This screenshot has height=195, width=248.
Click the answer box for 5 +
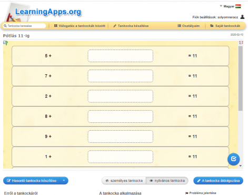tap(121, 56)
